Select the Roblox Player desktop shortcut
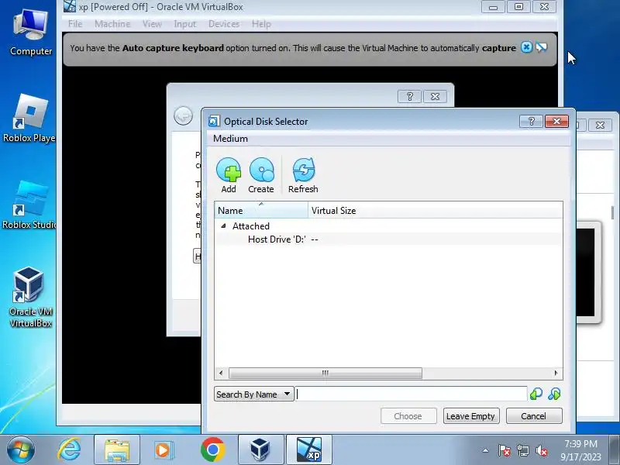The image size is (620, 465). pyautogui.click(x=29, y=118)
